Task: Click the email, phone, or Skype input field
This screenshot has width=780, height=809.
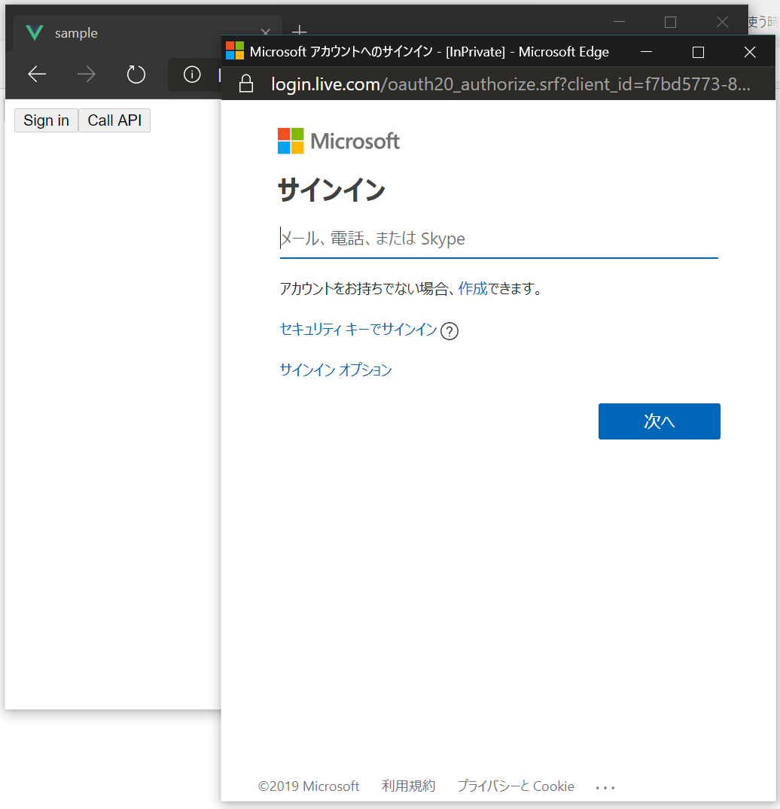Action: pos(497,238)
